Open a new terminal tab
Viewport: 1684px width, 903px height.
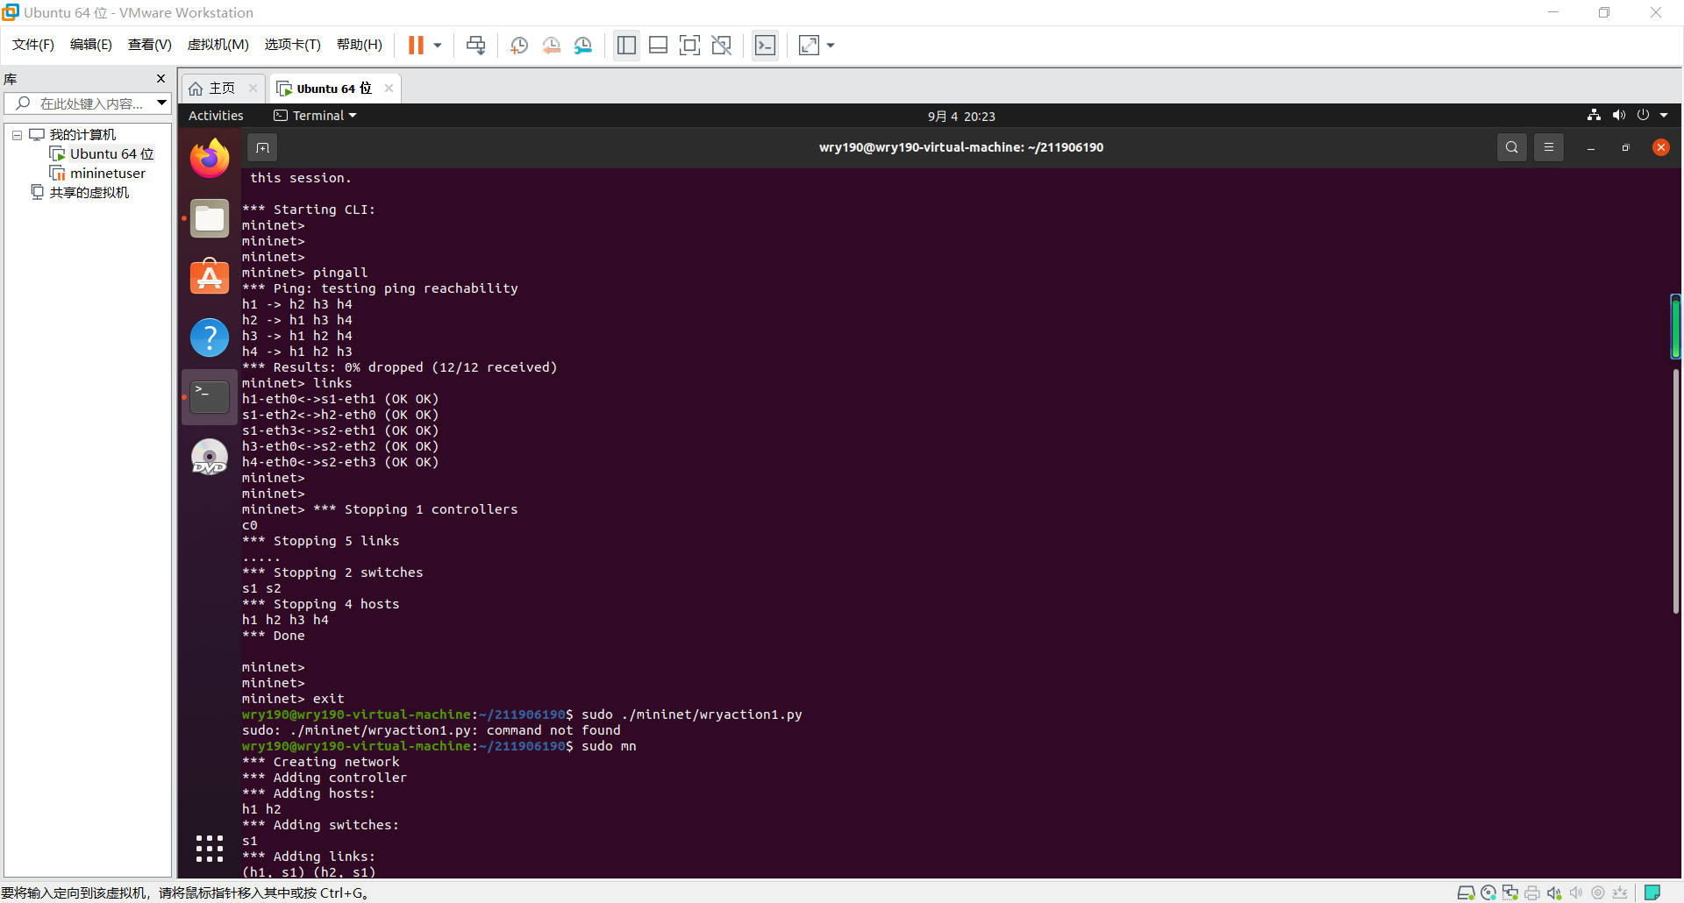point(262,147)
